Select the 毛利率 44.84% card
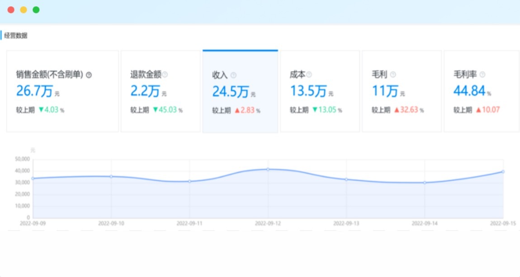 pyautogui.click(x=480, y=91)
